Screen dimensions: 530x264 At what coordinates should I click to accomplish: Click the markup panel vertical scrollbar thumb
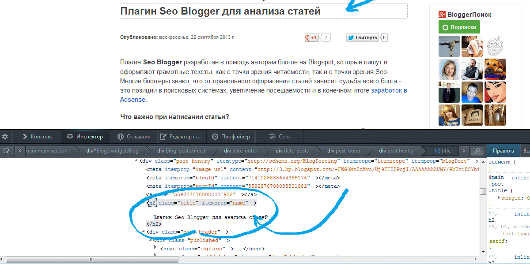pos(483,191)
